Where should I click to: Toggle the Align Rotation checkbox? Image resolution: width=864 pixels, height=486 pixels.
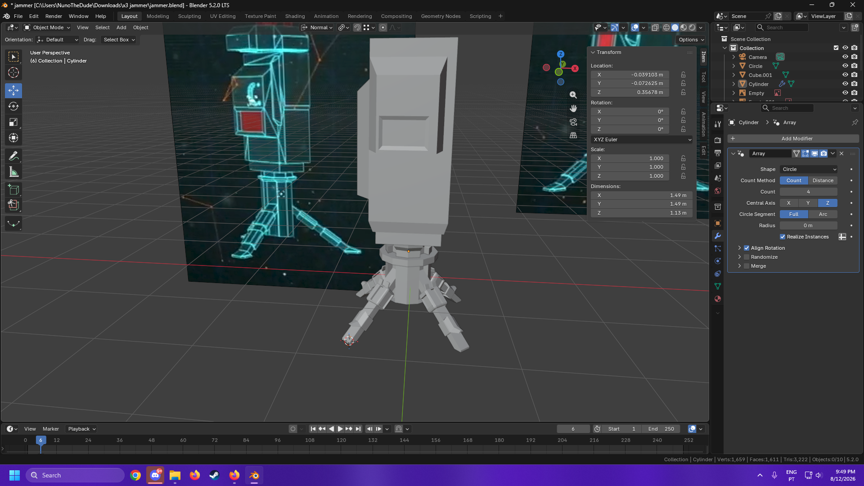[747, 248]
